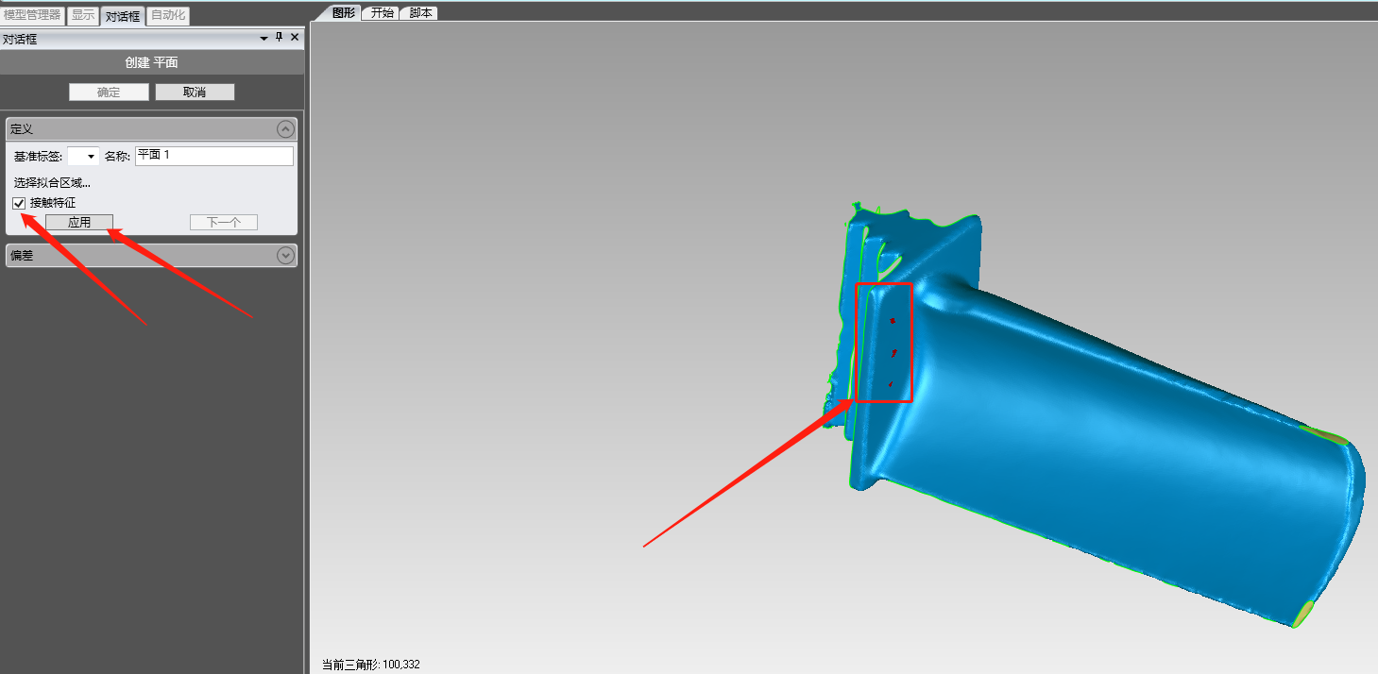Viewport: 1378px width, 674px height.
Task: Click the 应用 button
Action: click(x=79, y=223)
